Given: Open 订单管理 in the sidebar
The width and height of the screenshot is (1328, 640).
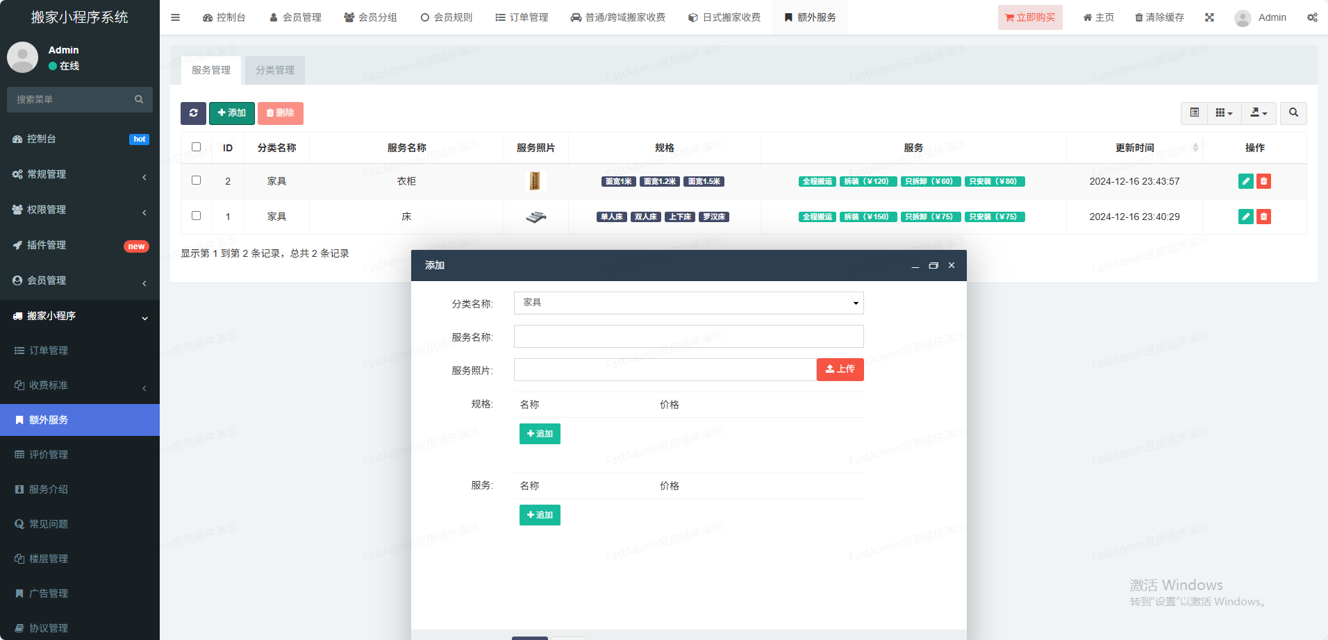Looking at the screenshot, I should pos(49,351).
